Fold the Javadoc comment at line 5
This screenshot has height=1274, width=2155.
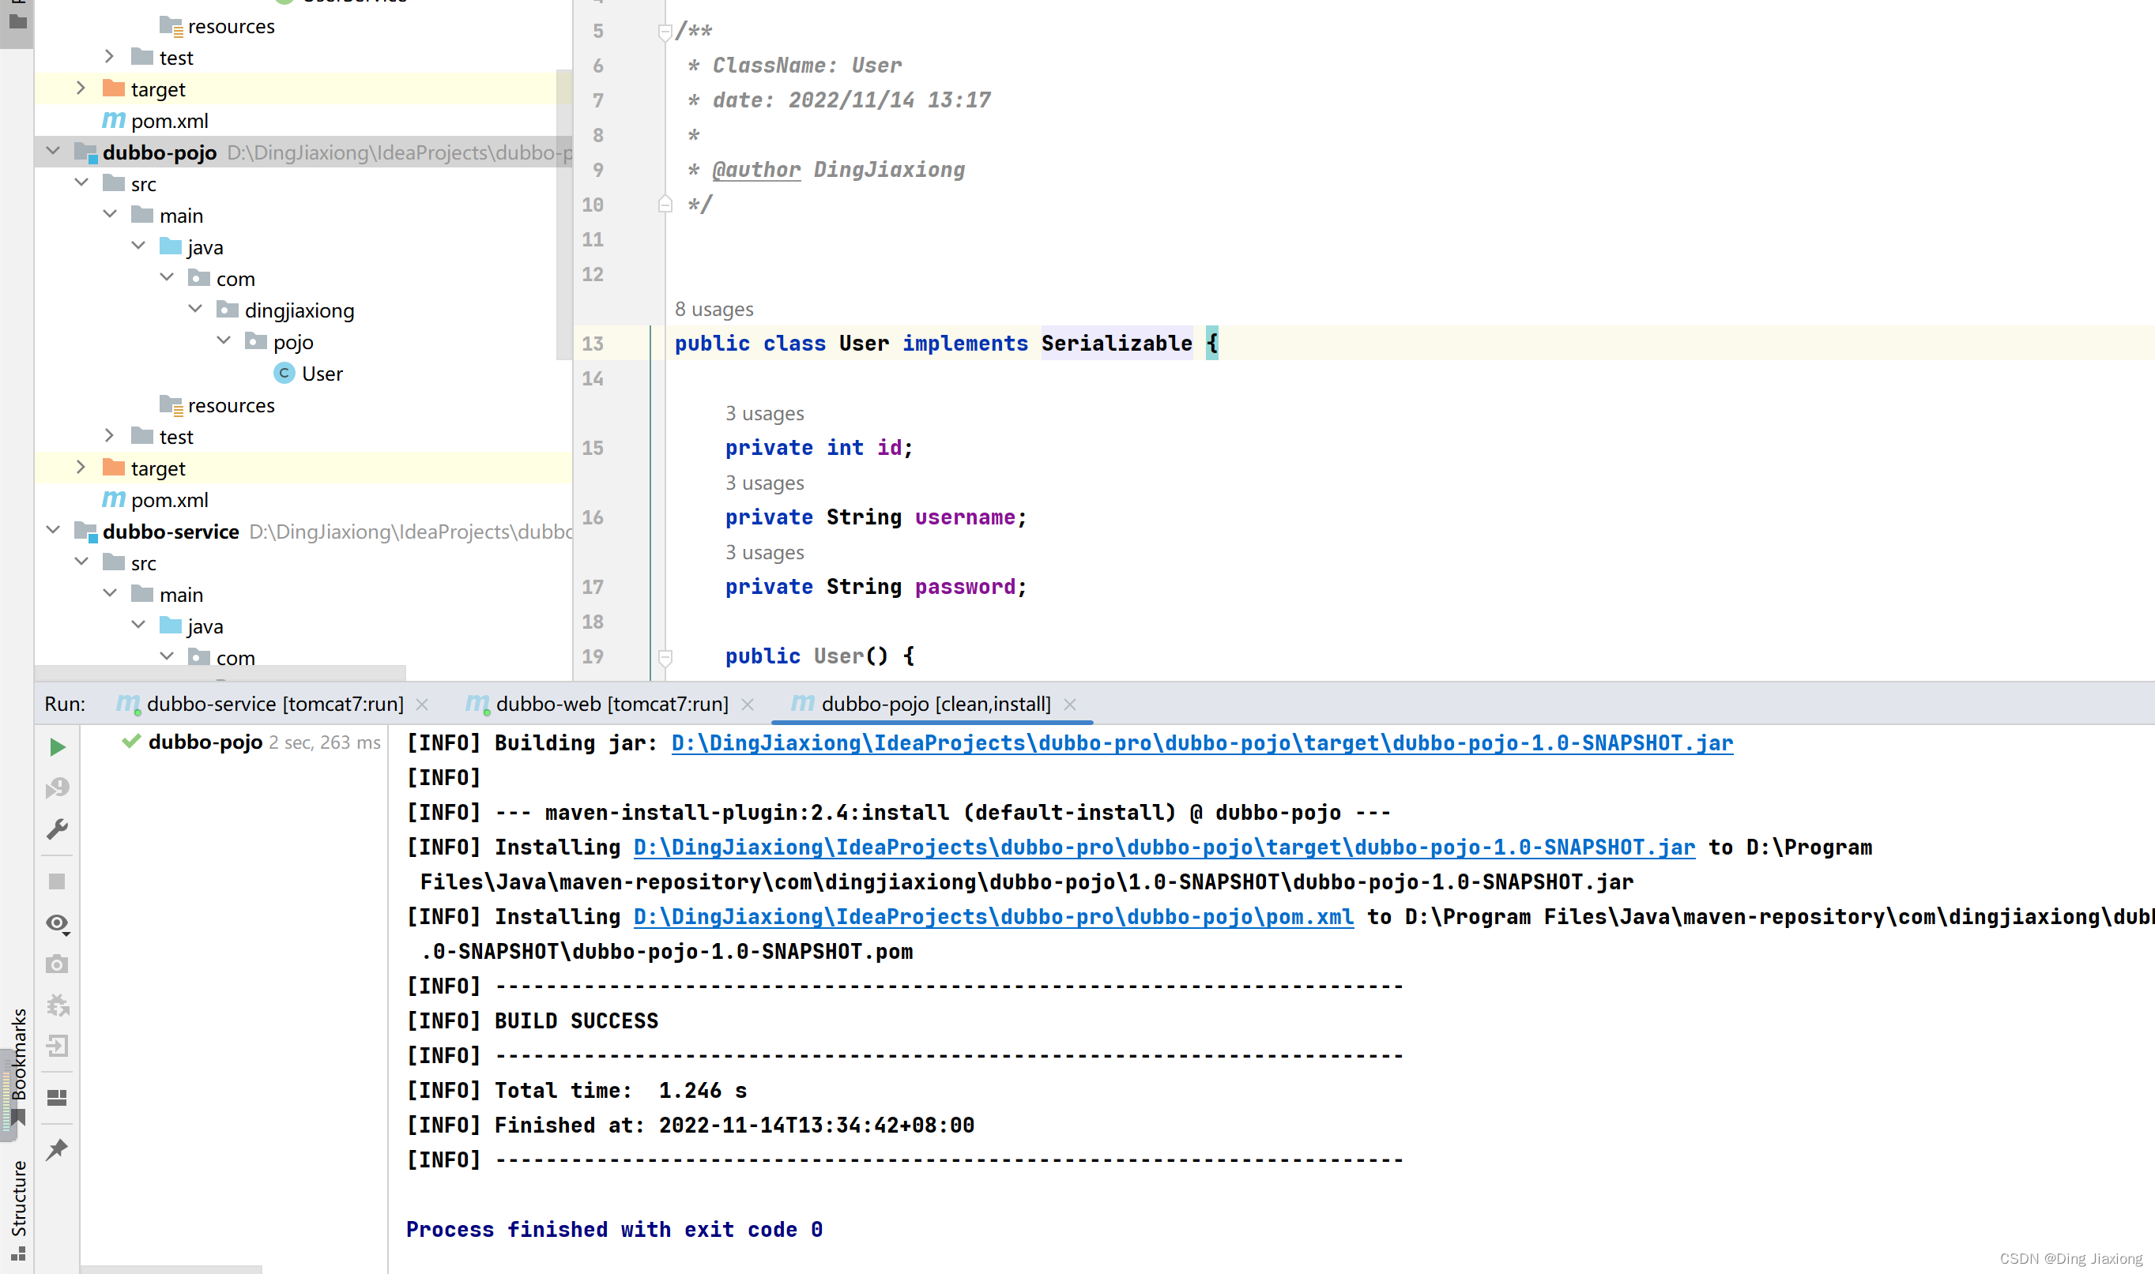(x=665, y=32)
